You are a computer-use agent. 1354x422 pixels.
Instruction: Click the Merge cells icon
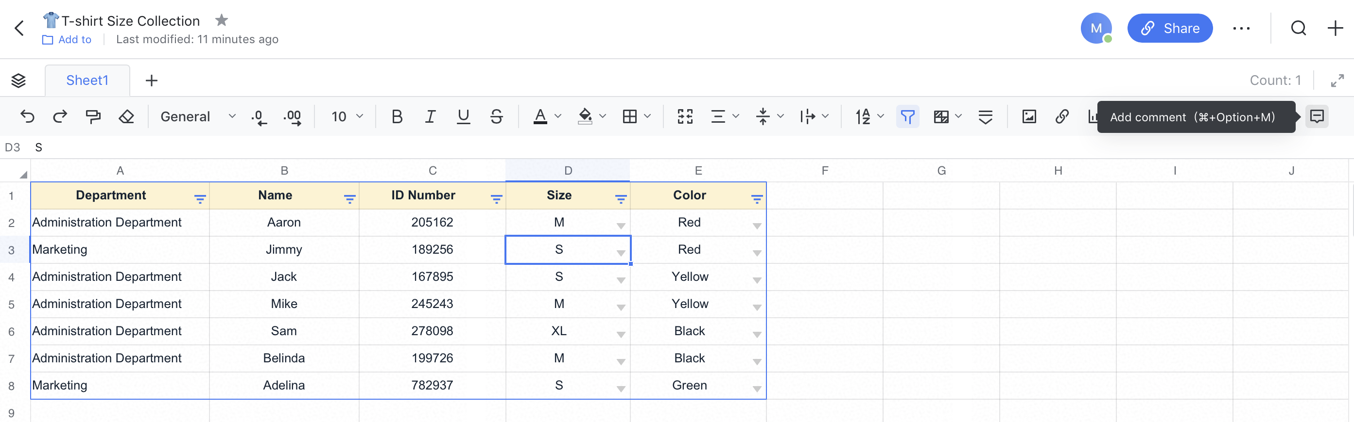click(x=685, y=116)
